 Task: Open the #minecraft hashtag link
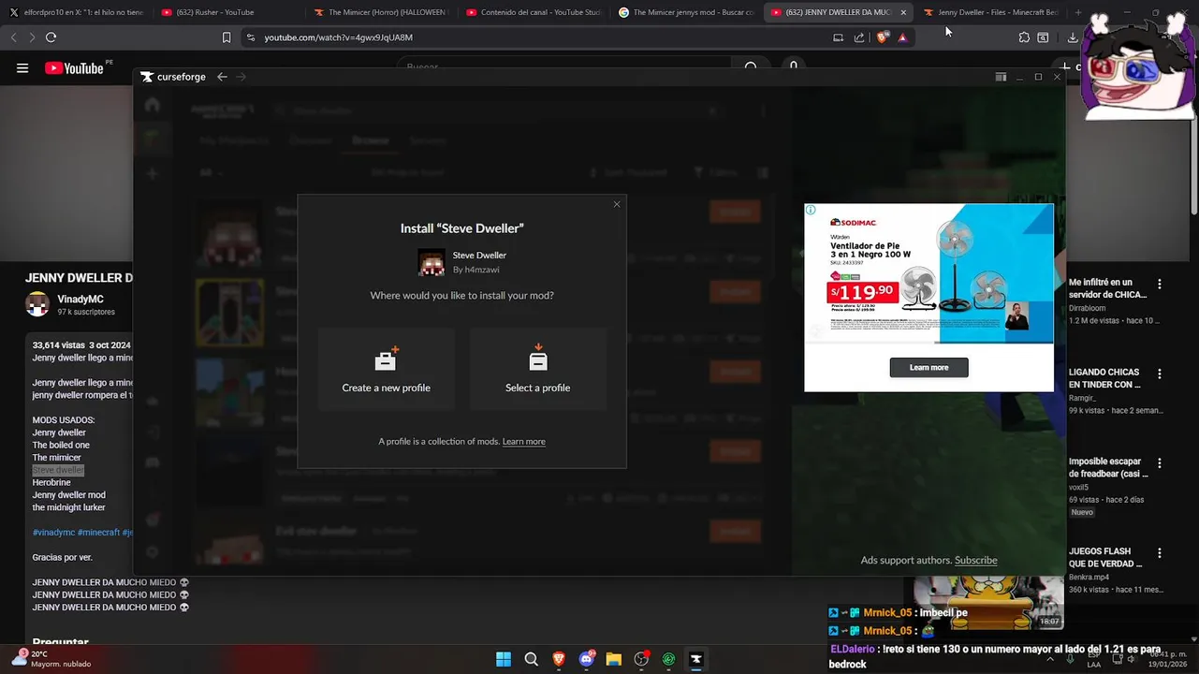(x=98, y=533)
